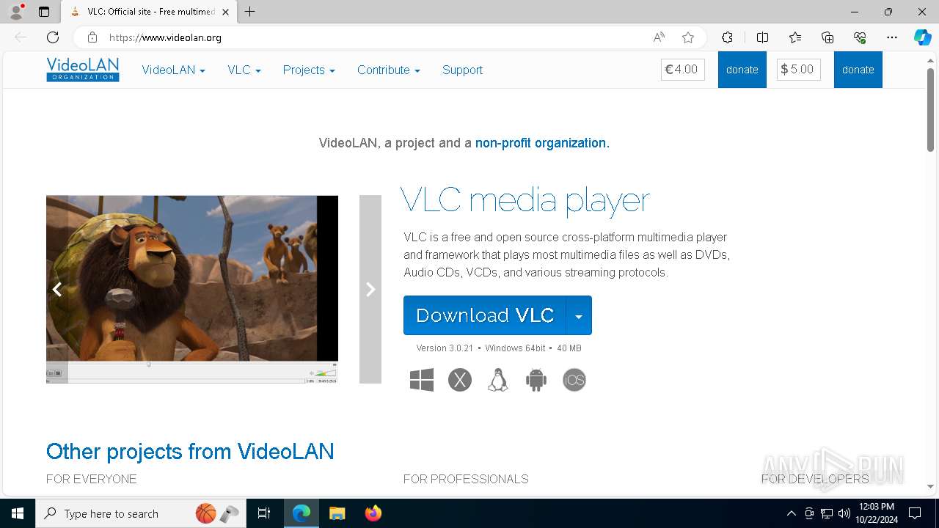Click the browser back arrow
This screenshot has width=939, height=528.
21,37
